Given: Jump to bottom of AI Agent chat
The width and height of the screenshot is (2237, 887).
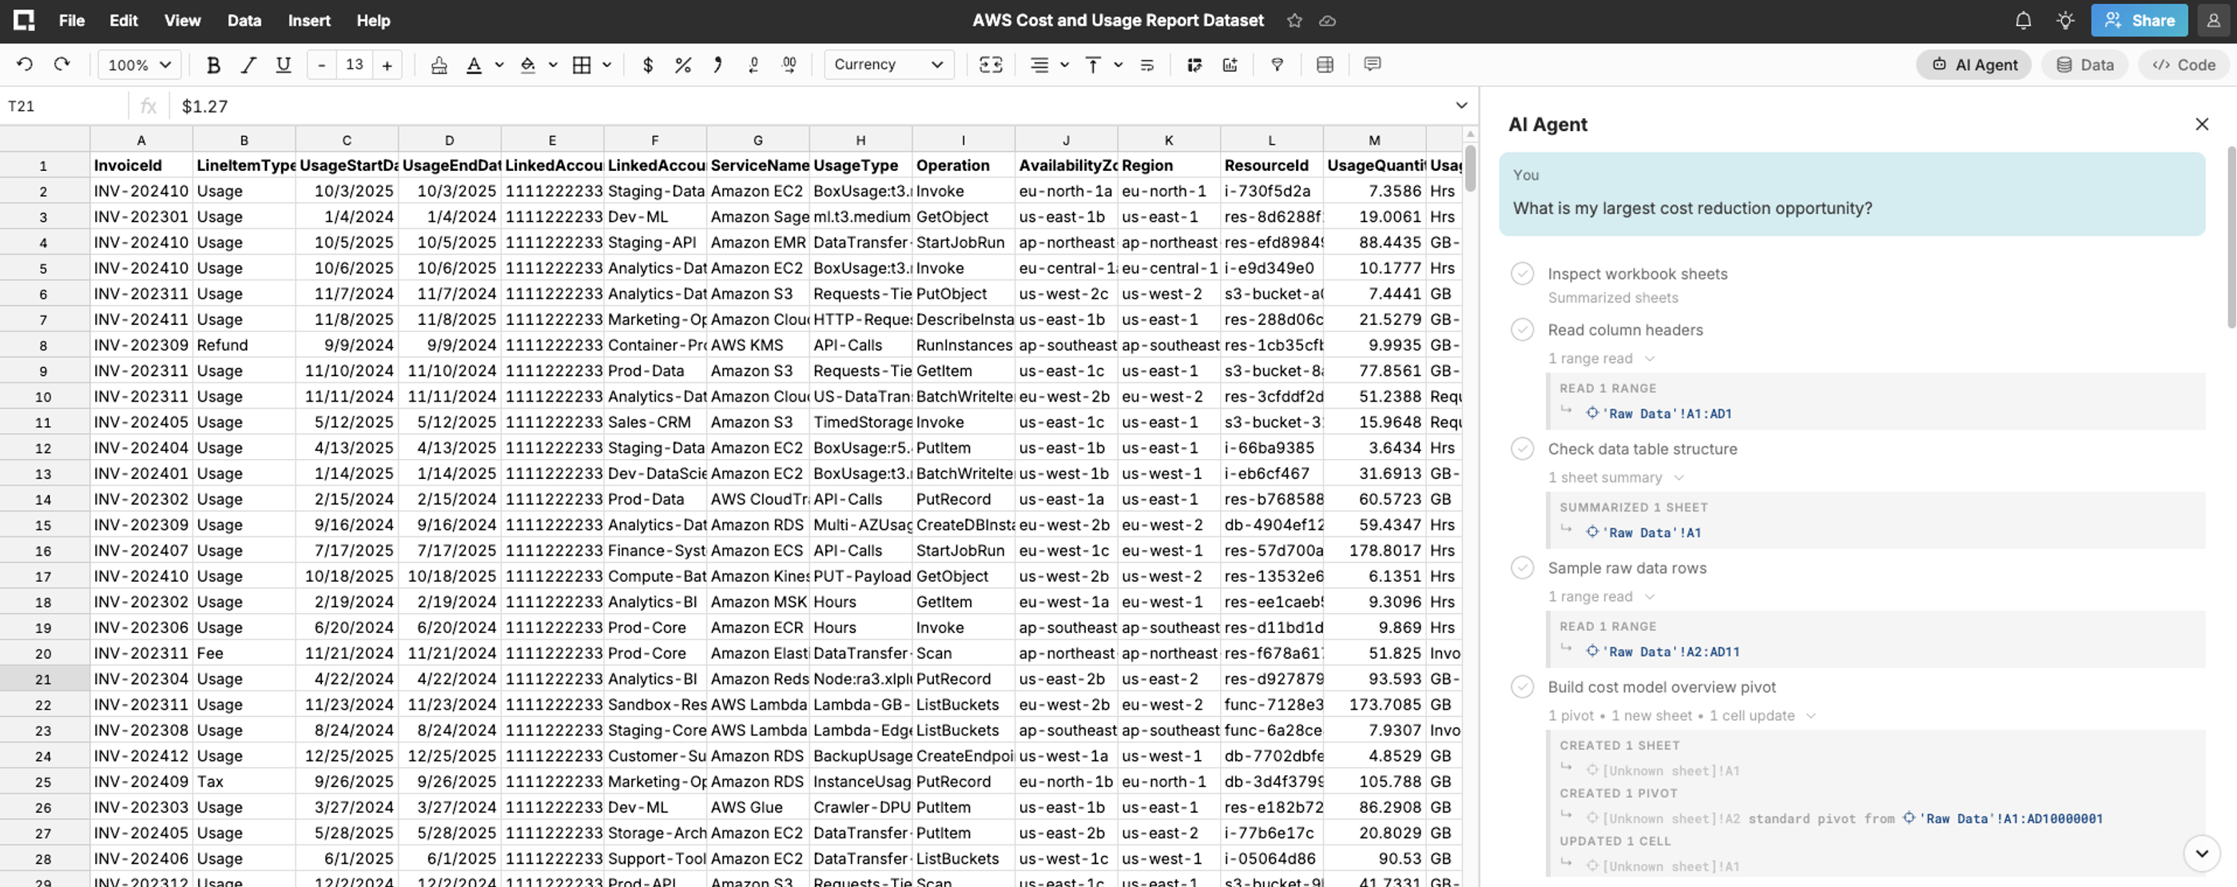Looking at the screenshot, I should click(x=2201, y=853).
